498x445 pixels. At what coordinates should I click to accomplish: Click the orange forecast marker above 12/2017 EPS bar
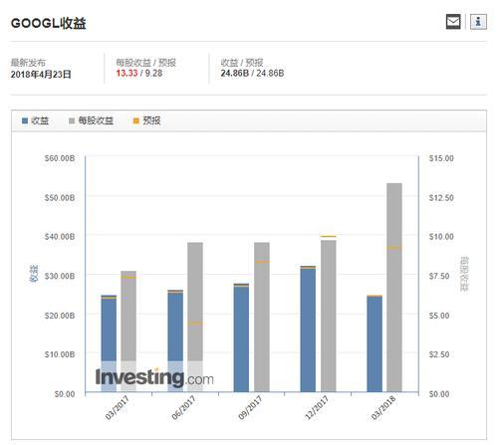329,236
